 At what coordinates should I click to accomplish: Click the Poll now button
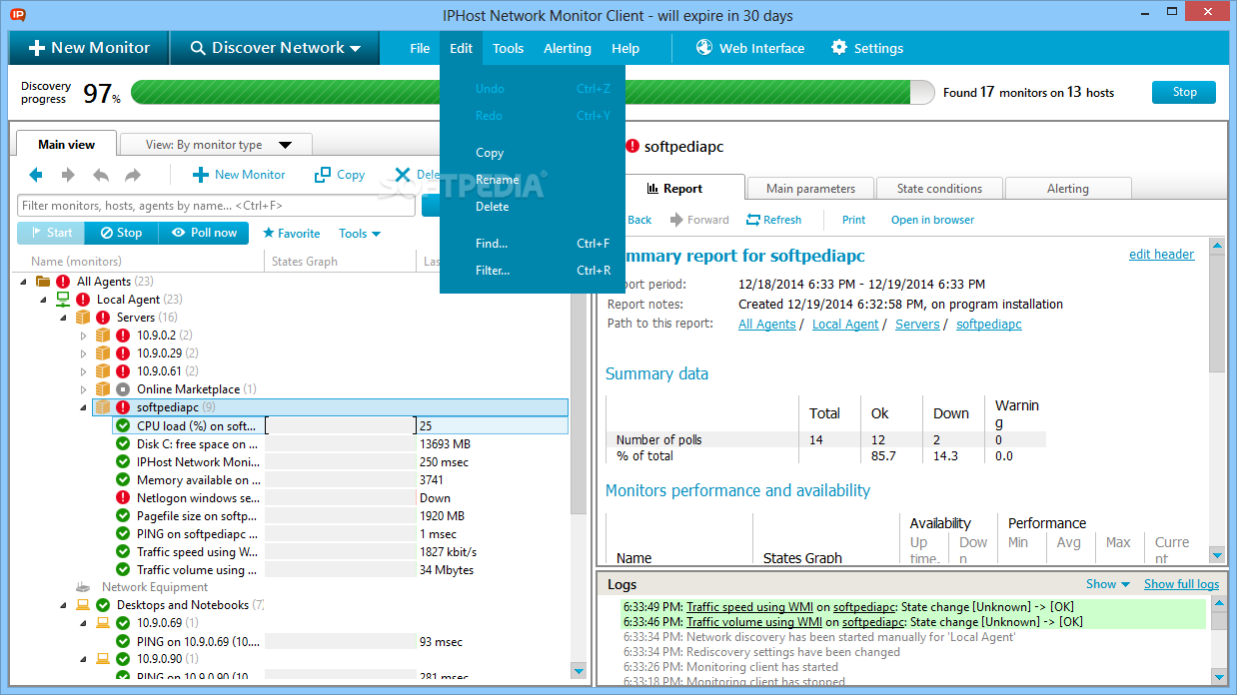click(x=204, y=233)
